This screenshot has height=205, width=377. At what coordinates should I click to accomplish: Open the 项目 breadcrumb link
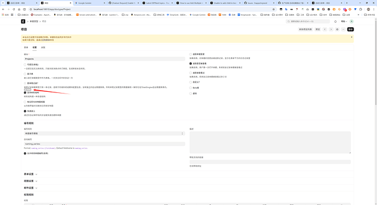pyautogui.click(x=44, y=21)
